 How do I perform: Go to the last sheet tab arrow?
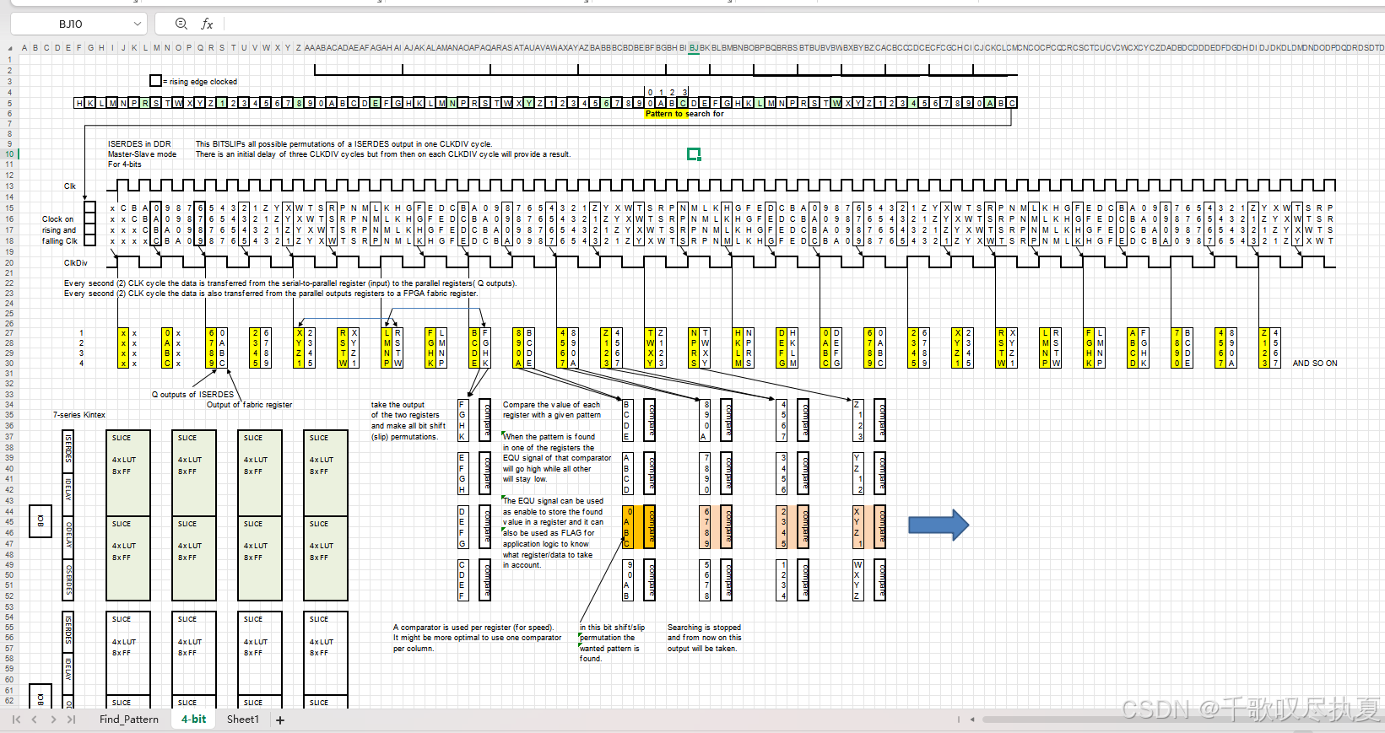pos(72,720)
